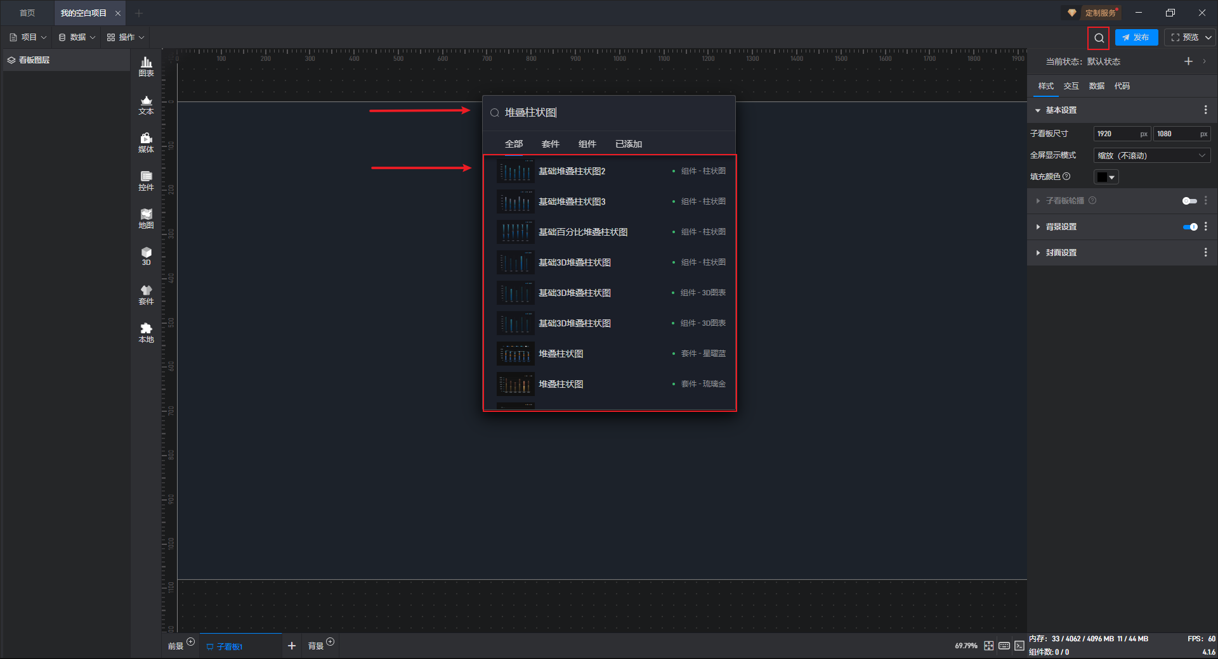Add a new sub-board with the plus button
Screen dimensions: 1218x659
(292, 646)
